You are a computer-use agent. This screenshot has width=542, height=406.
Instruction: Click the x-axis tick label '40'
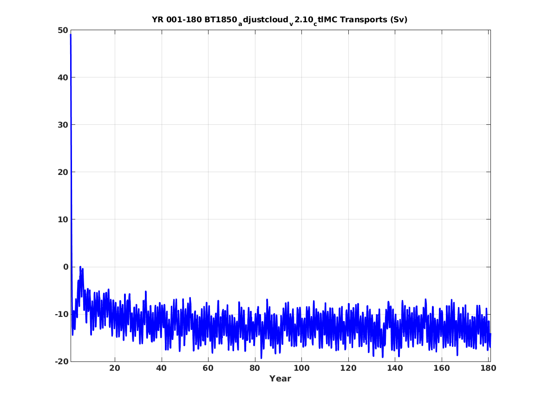click(x=162, y=368)
